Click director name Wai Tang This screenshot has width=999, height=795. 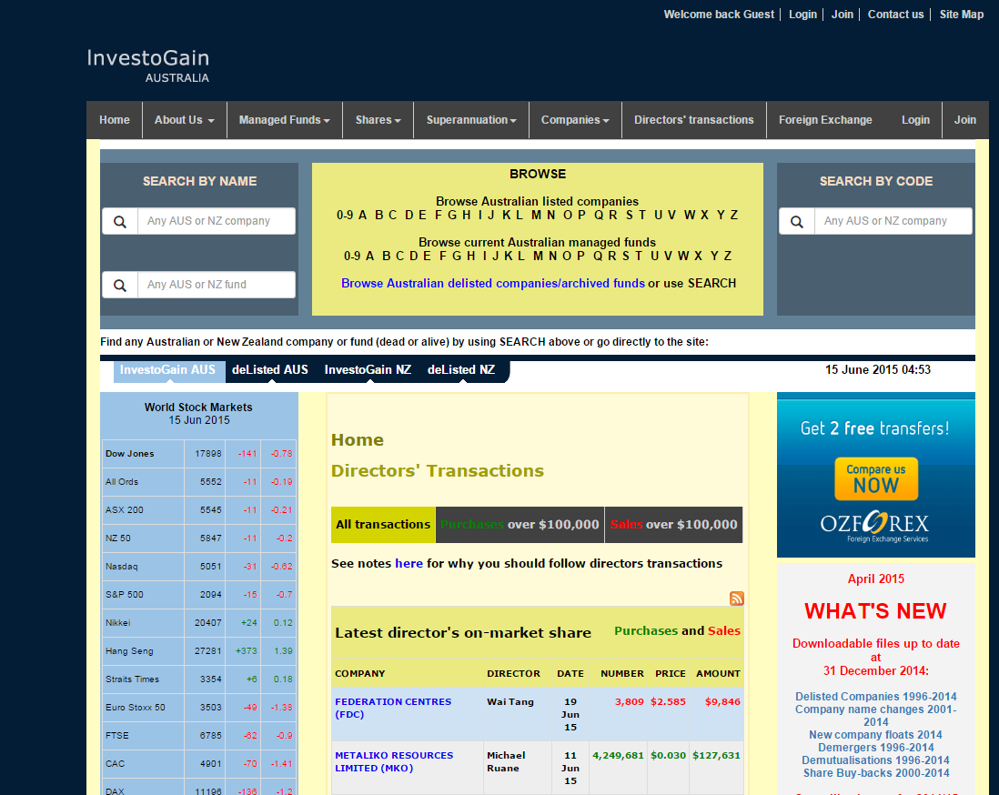coord(510,702)
